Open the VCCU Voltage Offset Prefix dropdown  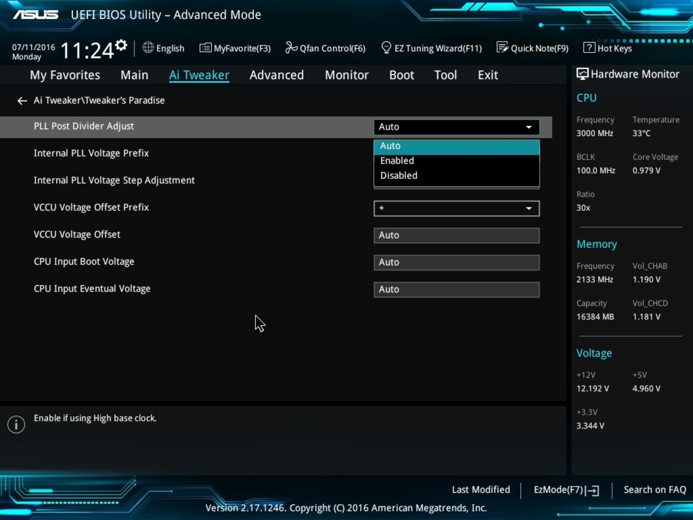[x=457, y=208]
